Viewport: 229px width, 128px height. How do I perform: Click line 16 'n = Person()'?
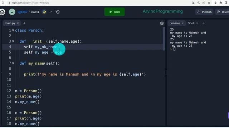[28, 113]
